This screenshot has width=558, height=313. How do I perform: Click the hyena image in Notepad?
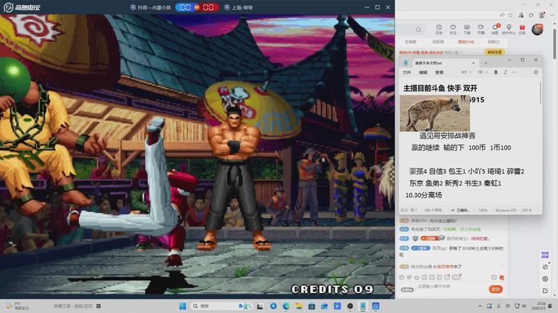(435, 113)
